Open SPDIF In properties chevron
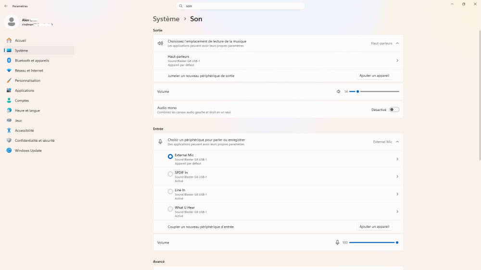This screenshot has width=481, height=270. (397, 176)
